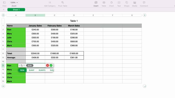Click the Pivot Table toolbar icon
Screen dimensions: 175x98
click(63, 2)
